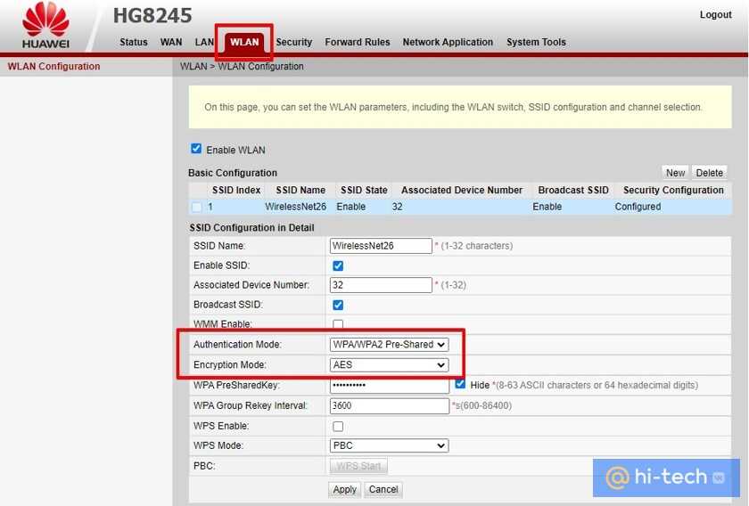Switch to the WAN tab
Screen dimensions: 749x506
pyautogui.click(x=171, y=42)
